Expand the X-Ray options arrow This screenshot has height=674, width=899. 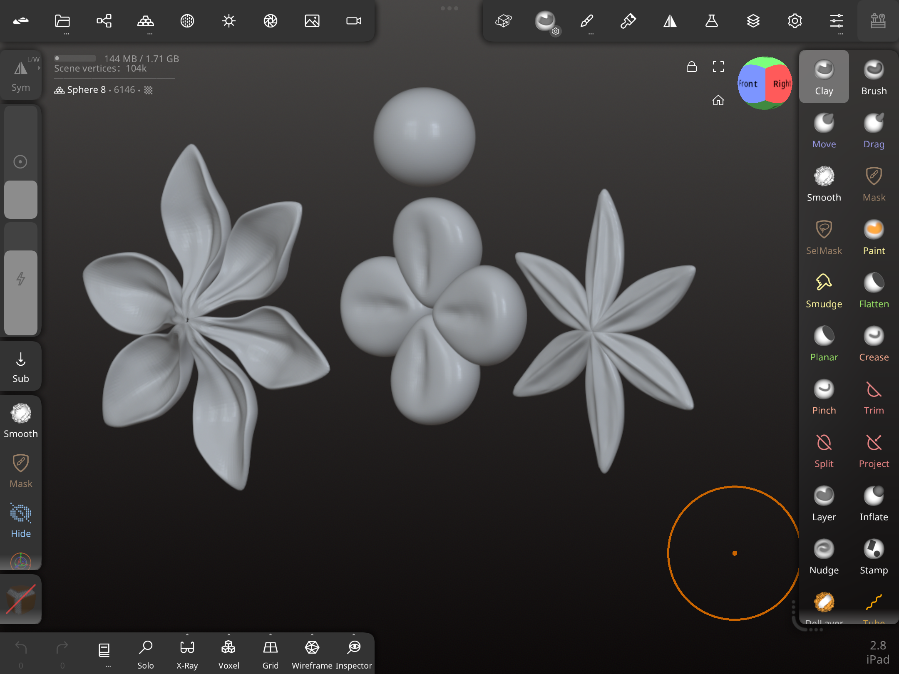point(187,635)
